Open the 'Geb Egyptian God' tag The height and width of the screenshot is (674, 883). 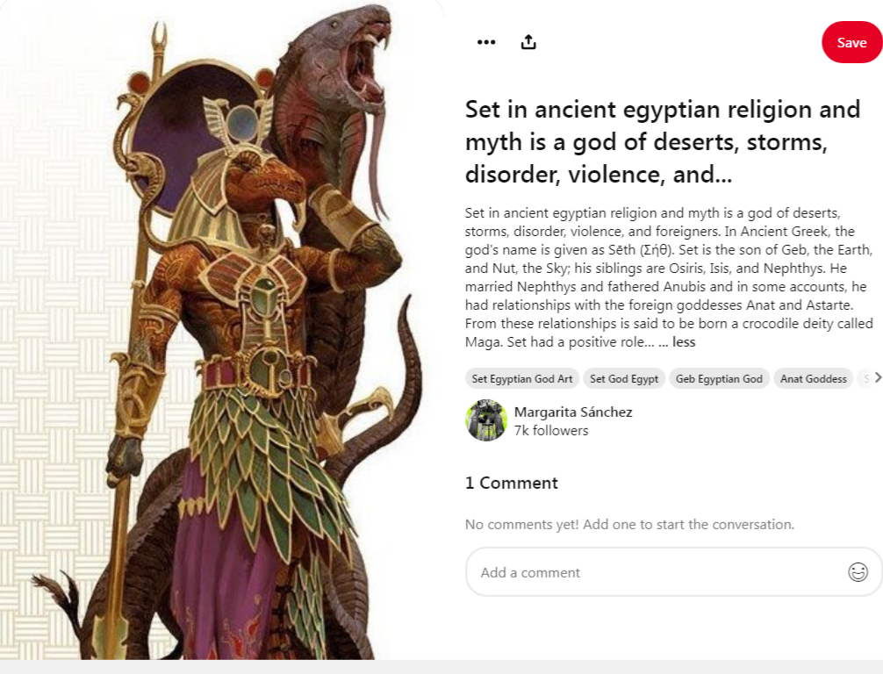tap(719, 379)
